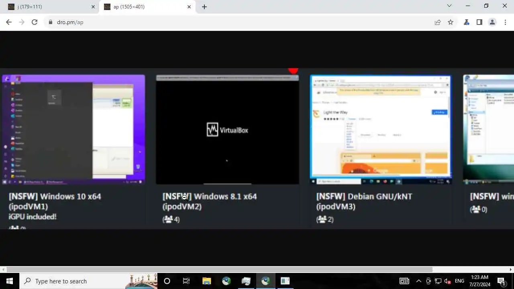View site information lock icon
The width and height of the screenshot is (514, 289).
tap(50, 22)
